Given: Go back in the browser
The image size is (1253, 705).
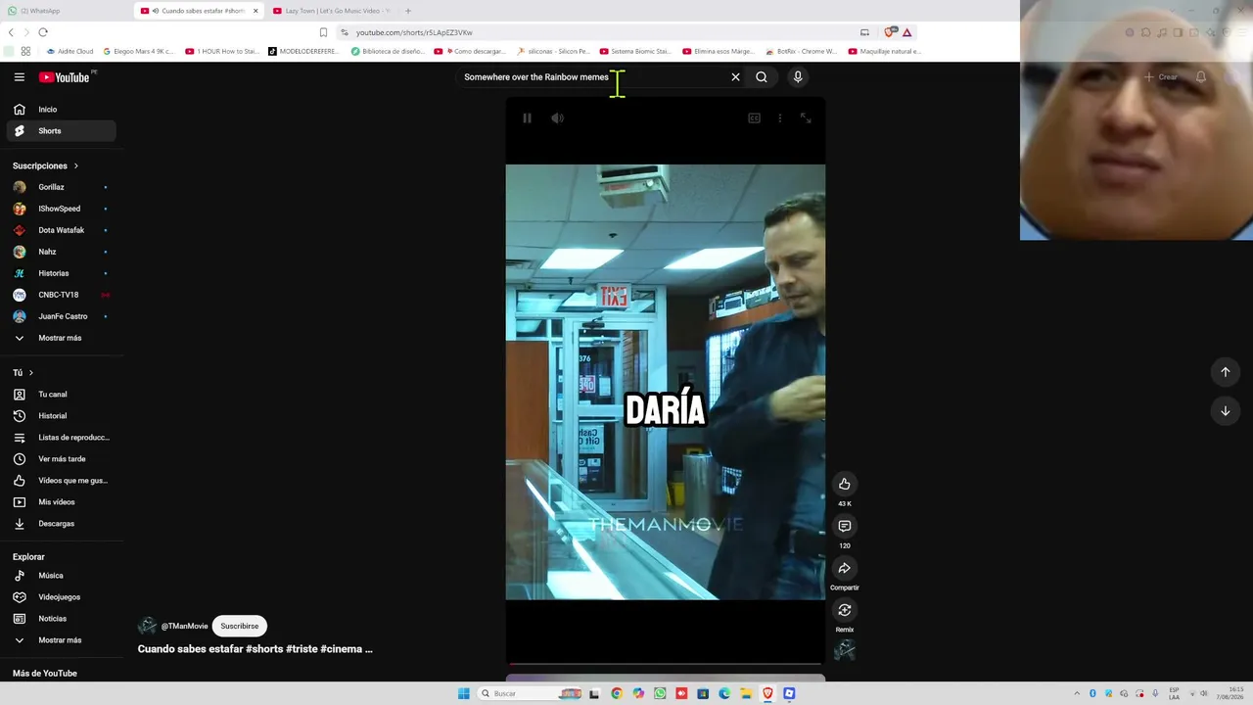Looking at the screenshot, I should [x=11, y=32].
